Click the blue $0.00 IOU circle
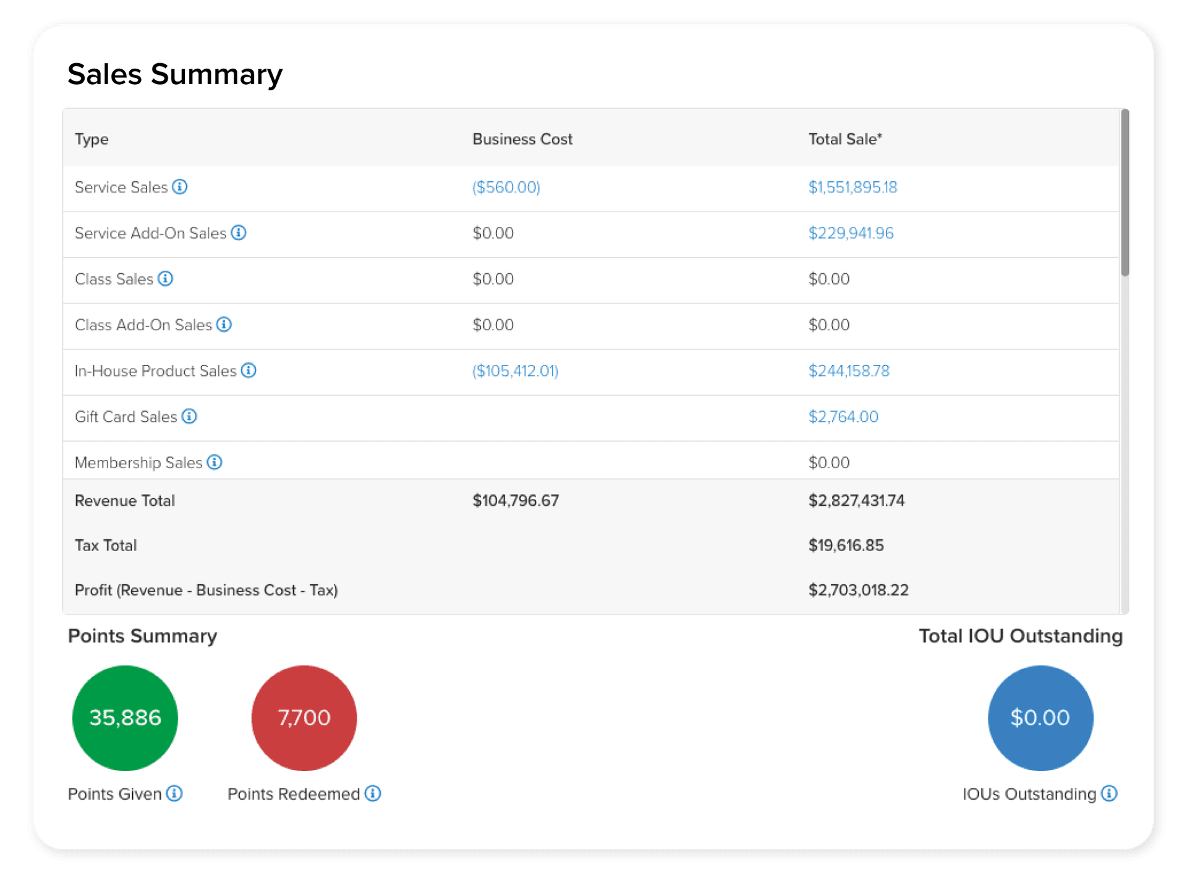 pyautogui.click(x=1040, y=718)
